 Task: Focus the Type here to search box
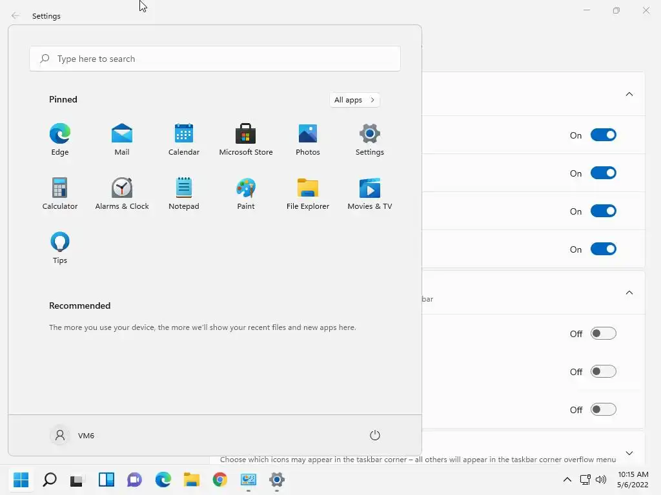point(215,59)
